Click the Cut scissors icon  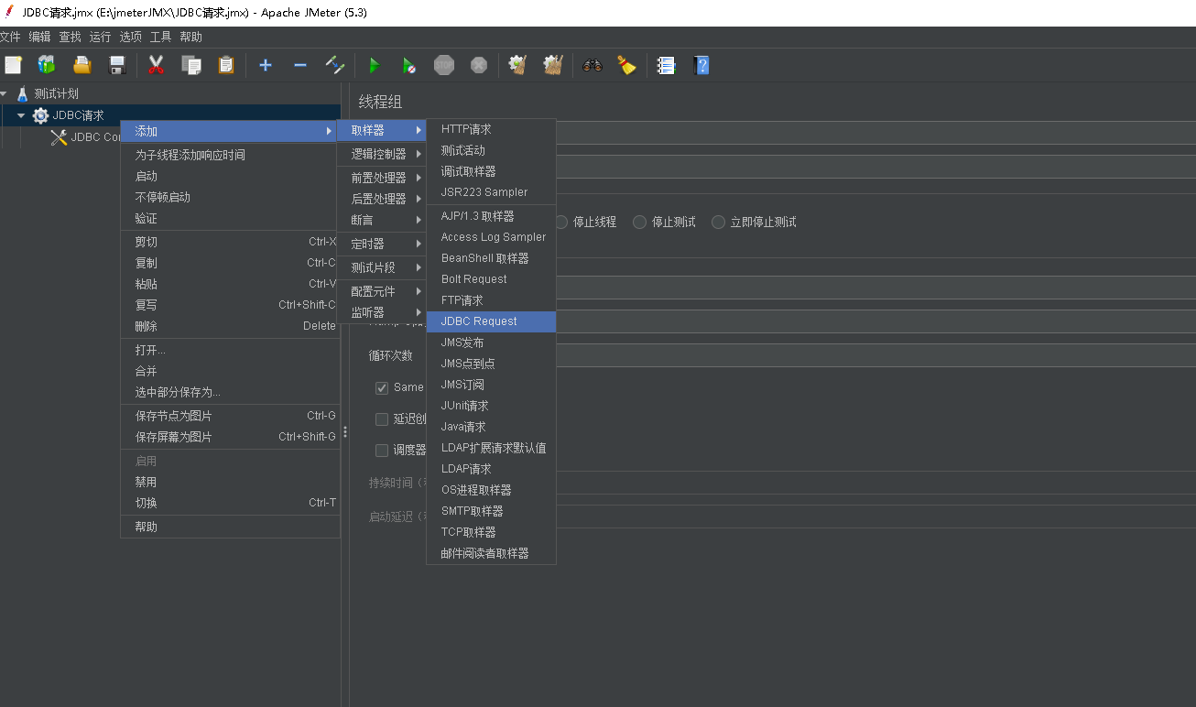(x=157, y=65)
